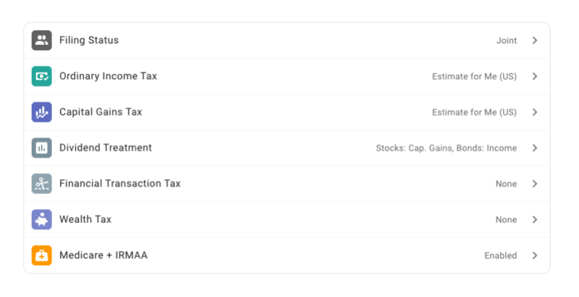Click the Dividend Treatment bar chart icon

(42, 147)
